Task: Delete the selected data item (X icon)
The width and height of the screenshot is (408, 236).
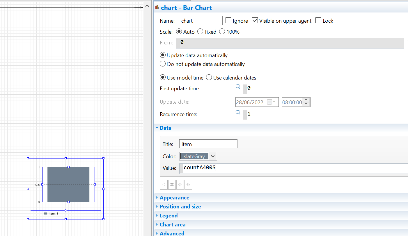Action: tap(172, 185)
